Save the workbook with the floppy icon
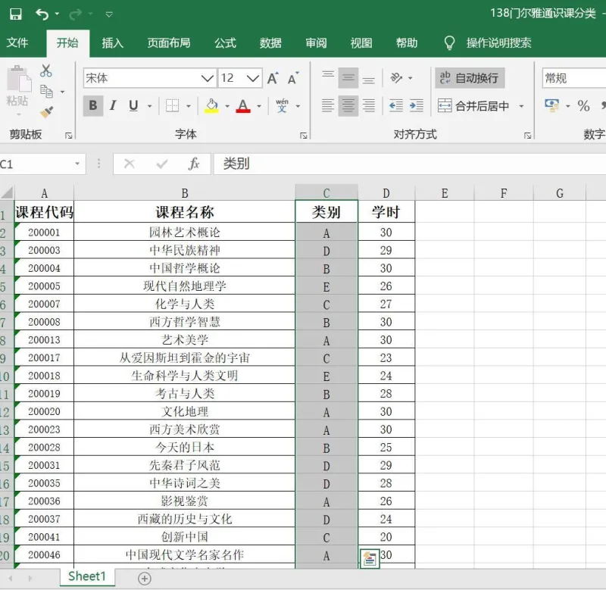Viewport: 606px width, 590px height. [x=16, y=14]
